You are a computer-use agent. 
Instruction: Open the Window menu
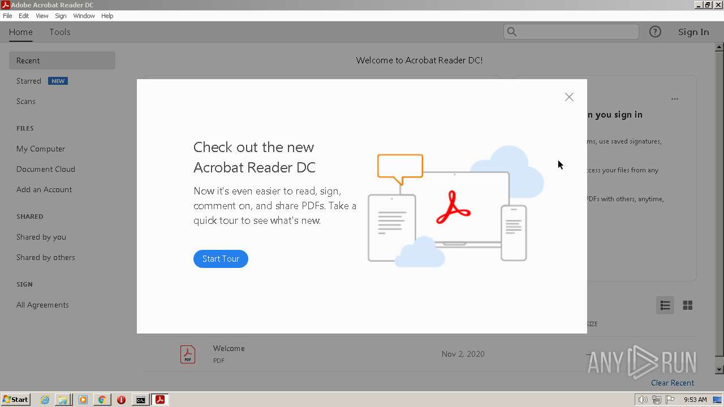(84, 16)
